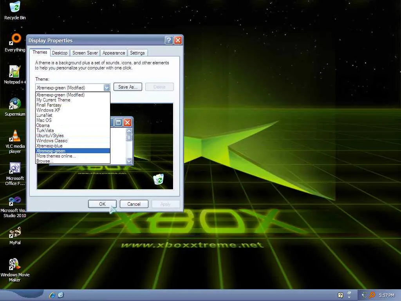The width and height of the screenshot is (401, 301).
Task: Switch to the Screen Saver tab
Action: pyautogui.click(x=85, y=53)
